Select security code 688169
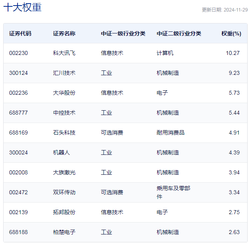The height and width of the screenshot is (244, 250). tap(18, 133)
